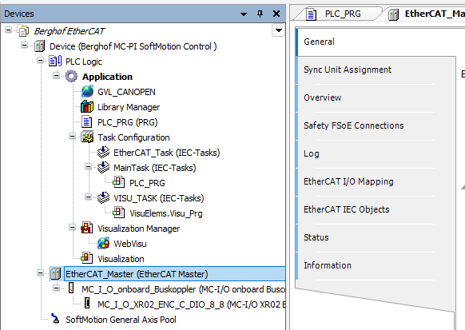The height and width of the screenshot is (330, 465).
Task: Click the PLC_PRG call icon under MainTask
Action: (118, 183)
